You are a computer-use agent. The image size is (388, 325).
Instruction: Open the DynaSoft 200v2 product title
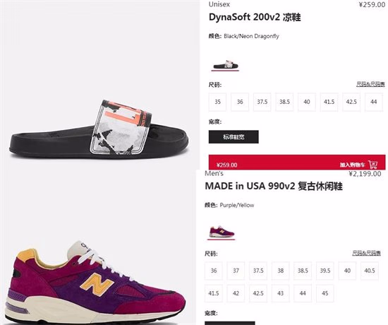tap(255, 18)
